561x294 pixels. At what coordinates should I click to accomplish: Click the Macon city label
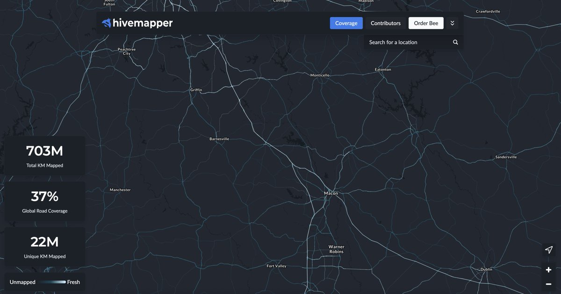331,193
